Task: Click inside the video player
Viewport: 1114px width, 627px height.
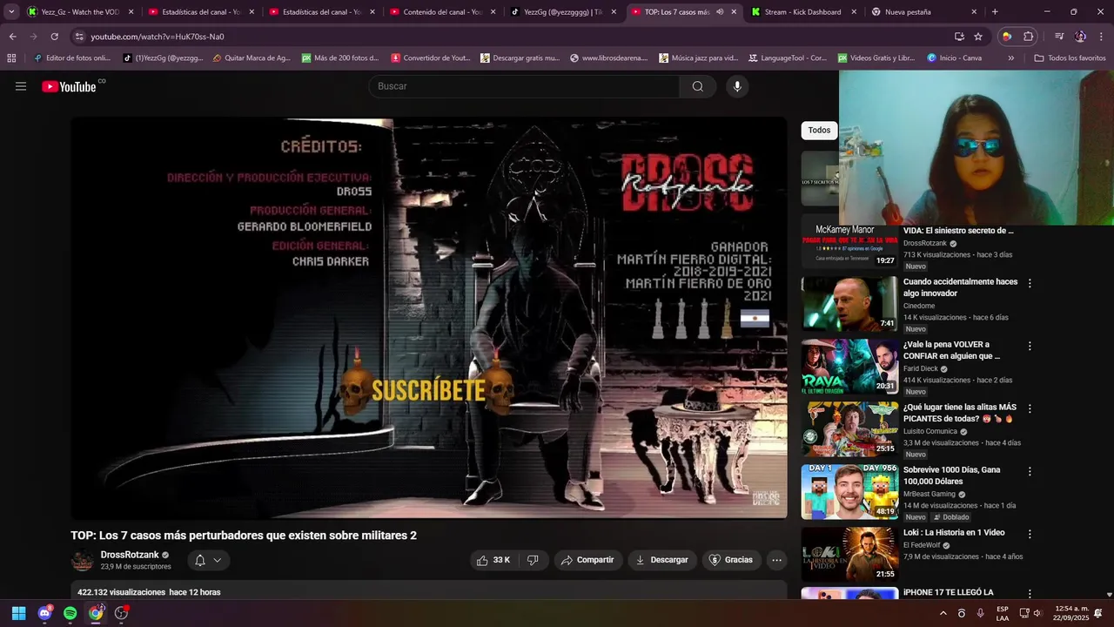Action: click(429, 319)
